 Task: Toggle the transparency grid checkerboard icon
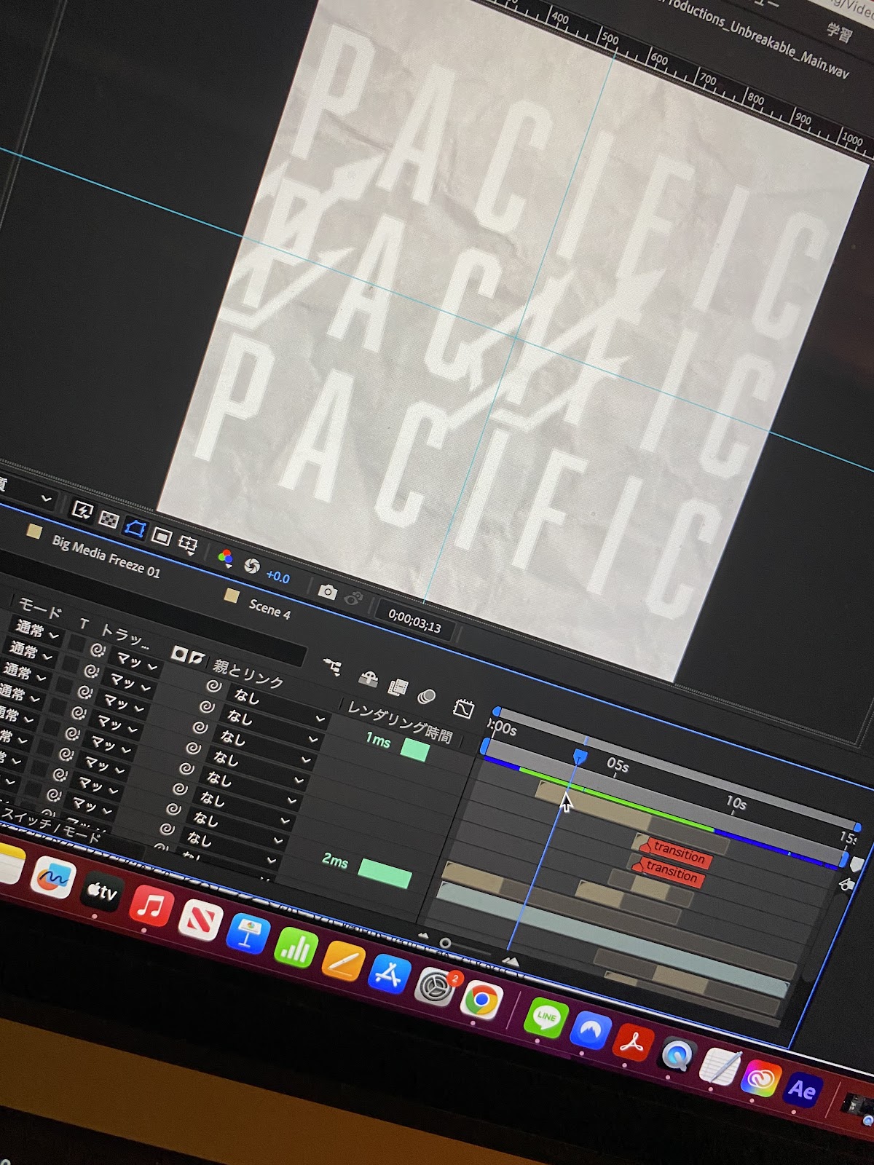click(109, 519)
